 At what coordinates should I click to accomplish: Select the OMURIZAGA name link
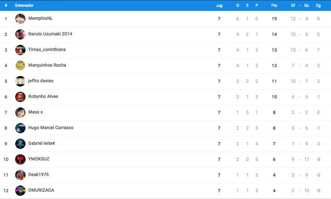pyautogui.click(x=41, y=190)
